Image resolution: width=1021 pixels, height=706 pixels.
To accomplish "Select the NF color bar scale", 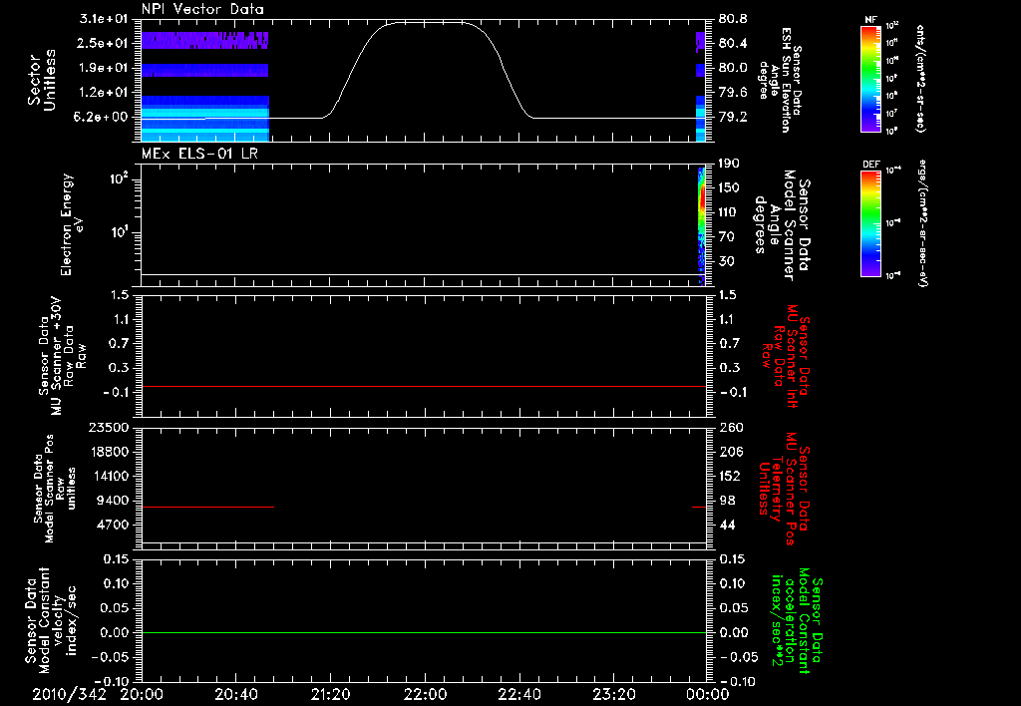I will click(870, 79).
